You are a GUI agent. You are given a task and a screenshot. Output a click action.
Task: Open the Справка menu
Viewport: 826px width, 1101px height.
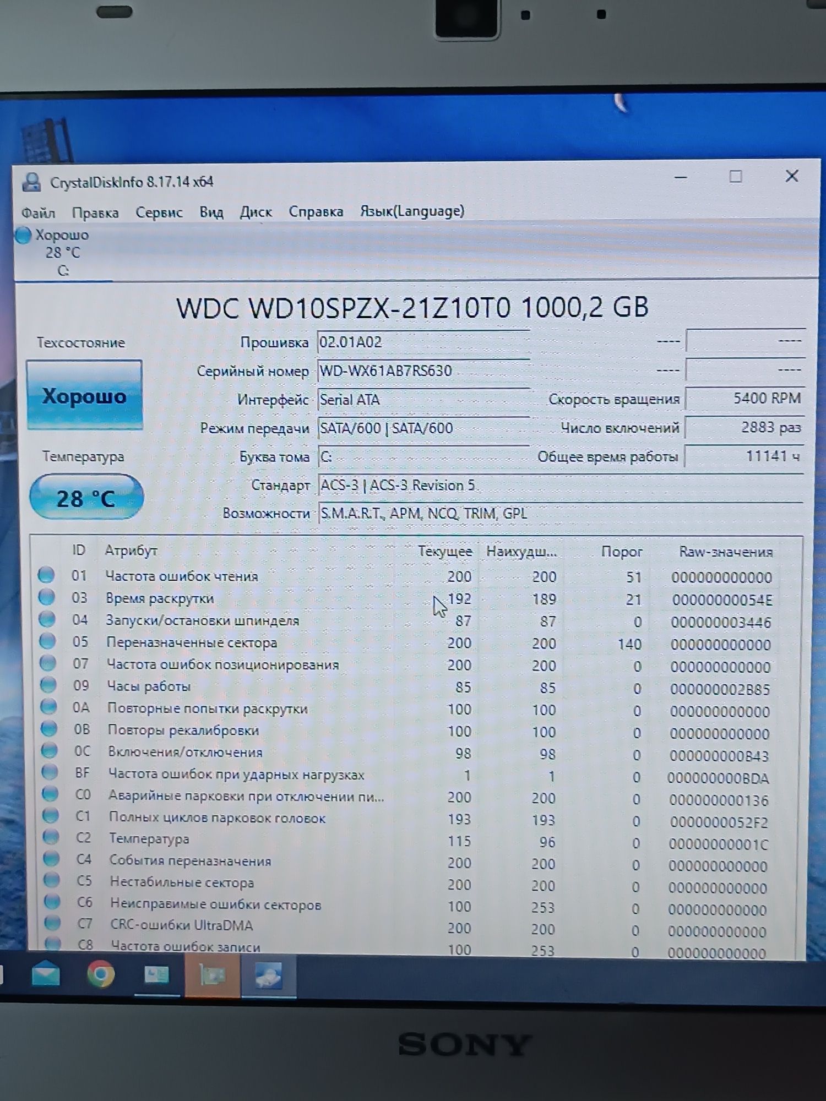point(316,211)
